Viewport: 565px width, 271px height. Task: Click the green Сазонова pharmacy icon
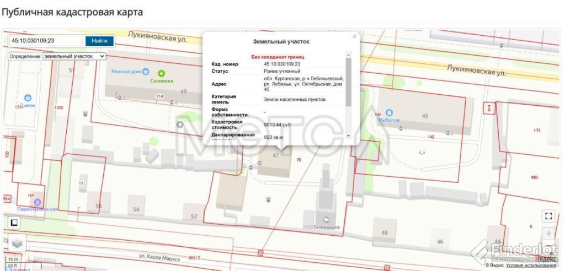click(x=161, y=73)
